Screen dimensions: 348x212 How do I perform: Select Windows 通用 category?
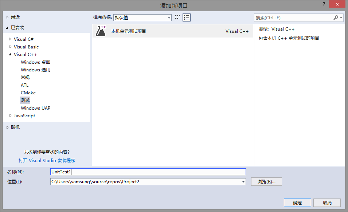pos(35,70)
